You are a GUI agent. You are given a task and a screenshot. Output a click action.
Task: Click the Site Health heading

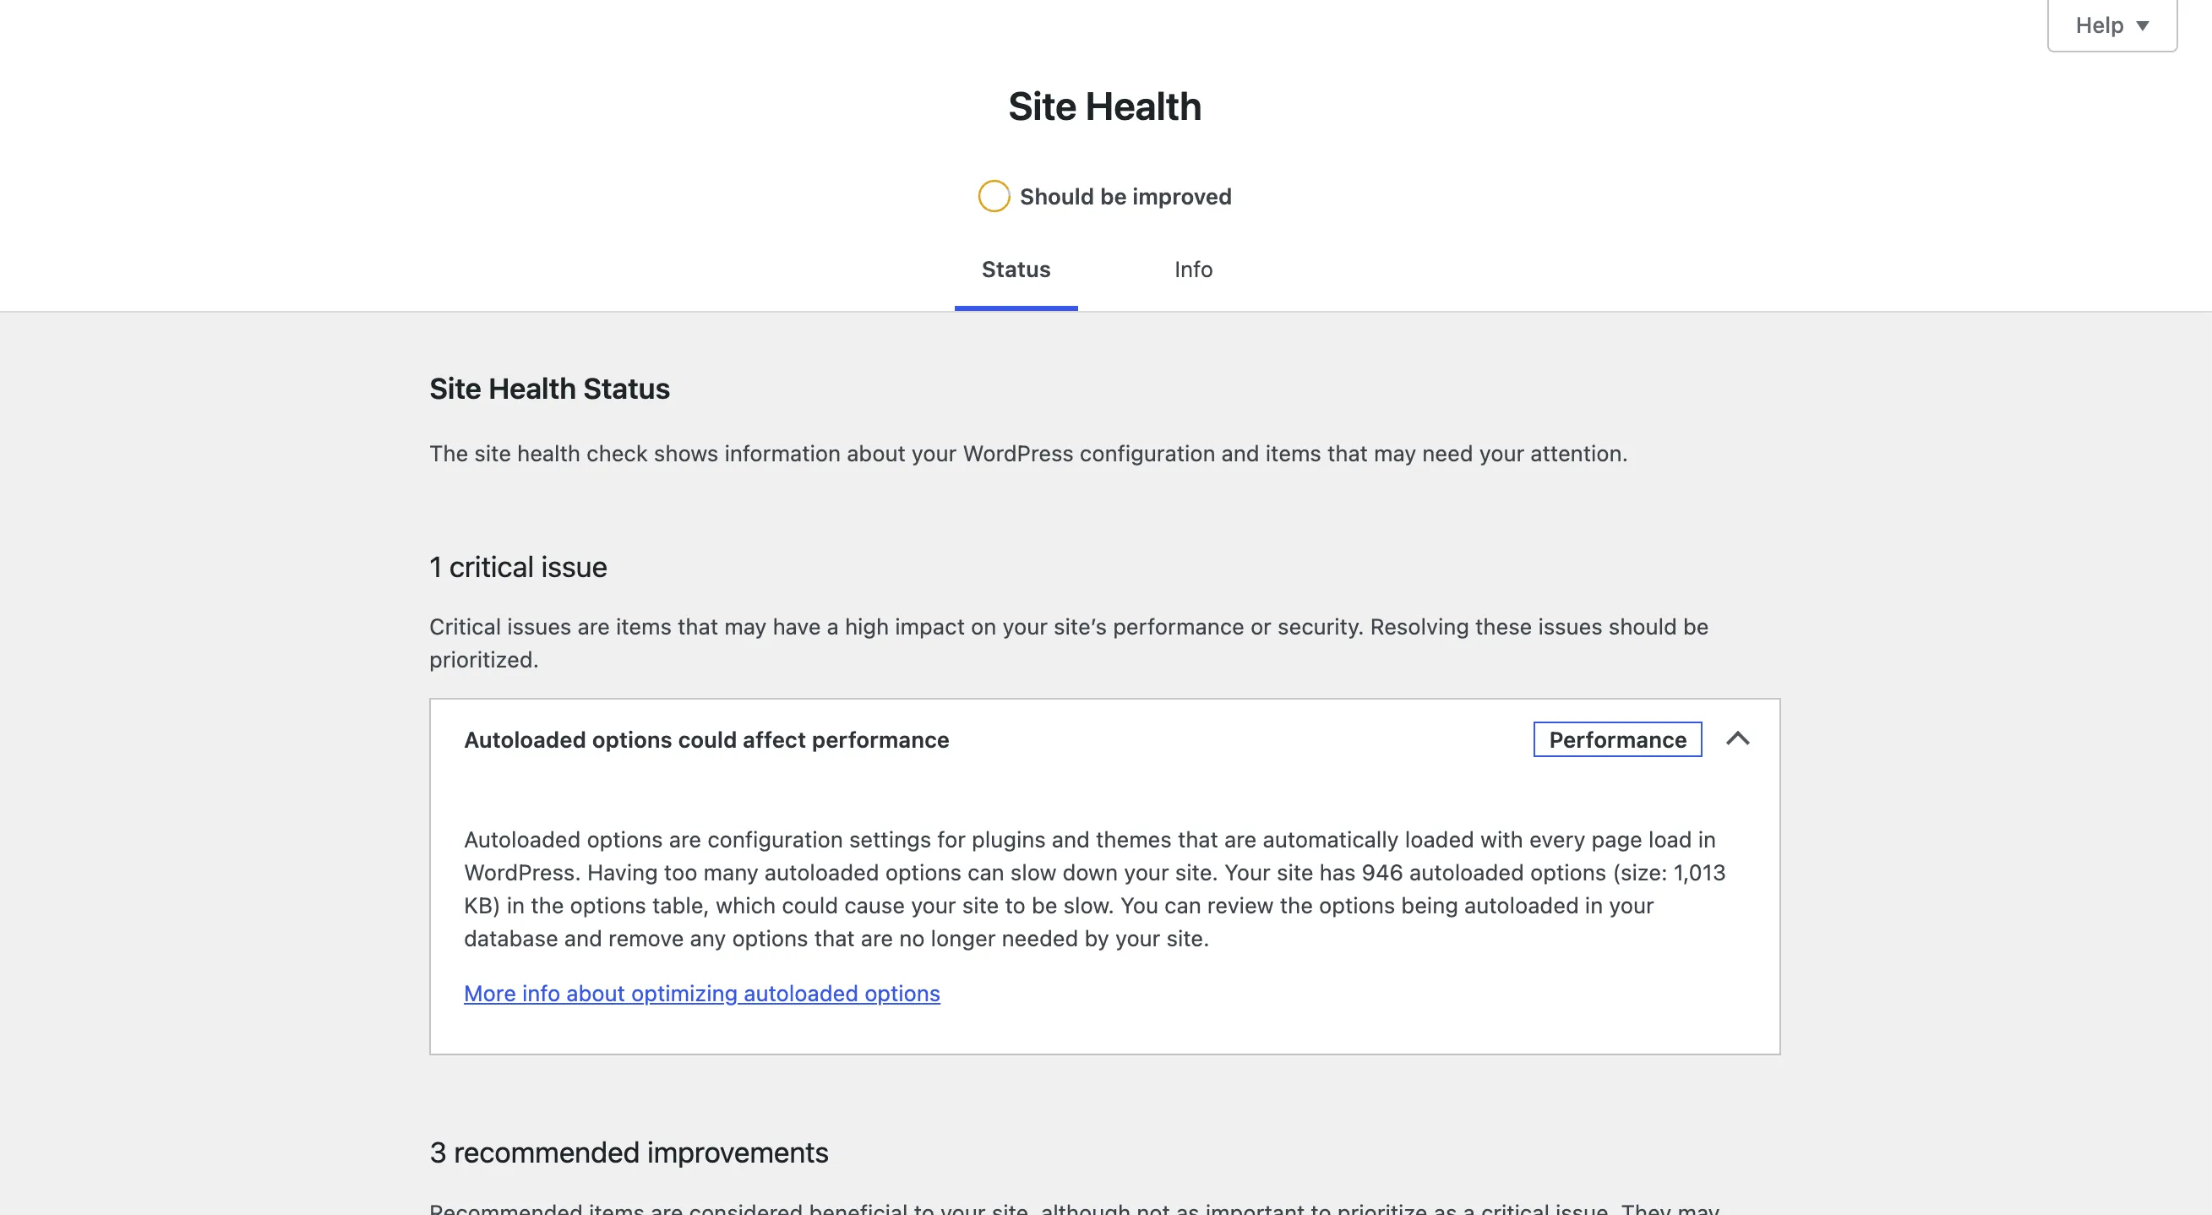(1104, 106)
